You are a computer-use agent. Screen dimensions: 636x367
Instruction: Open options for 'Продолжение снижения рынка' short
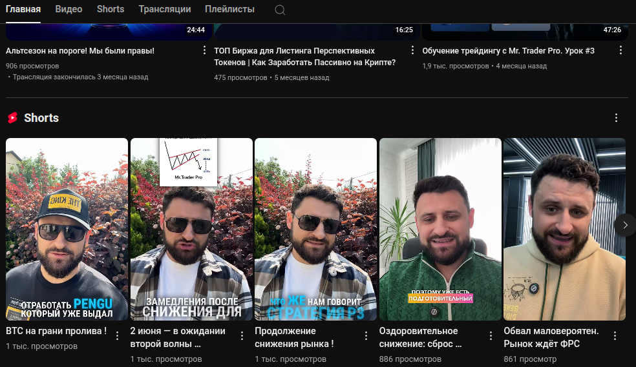coord(366,335)
